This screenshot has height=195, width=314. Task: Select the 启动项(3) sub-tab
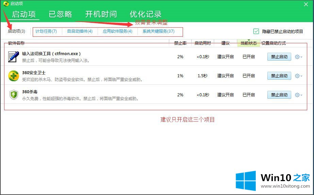point(16,31)
